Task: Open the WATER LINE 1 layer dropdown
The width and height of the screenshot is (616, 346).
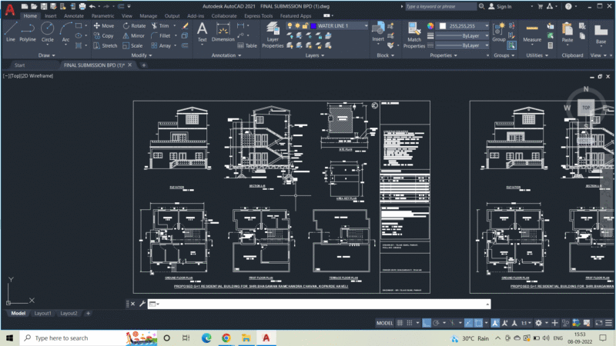Action: (x=366, y=26)
